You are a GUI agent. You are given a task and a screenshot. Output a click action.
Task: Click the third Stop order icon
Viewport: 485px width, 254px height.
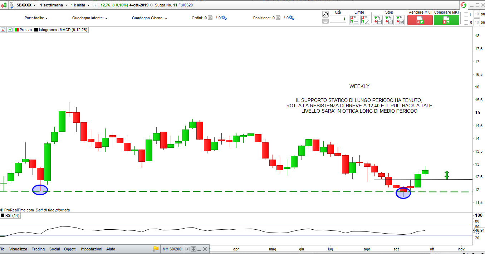point(400,20)
